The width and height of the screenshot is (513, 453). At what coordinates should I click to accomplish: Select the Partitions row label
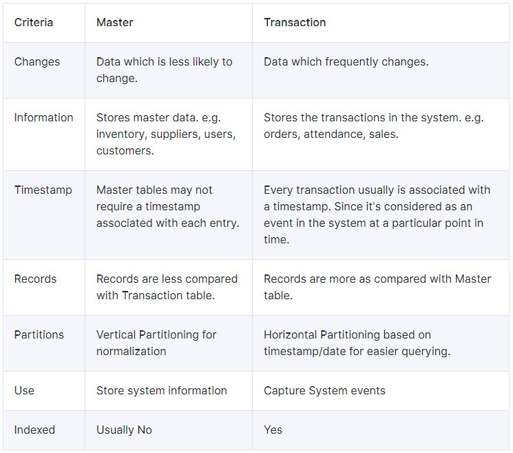pyautogui.click(x=39, y=335)
